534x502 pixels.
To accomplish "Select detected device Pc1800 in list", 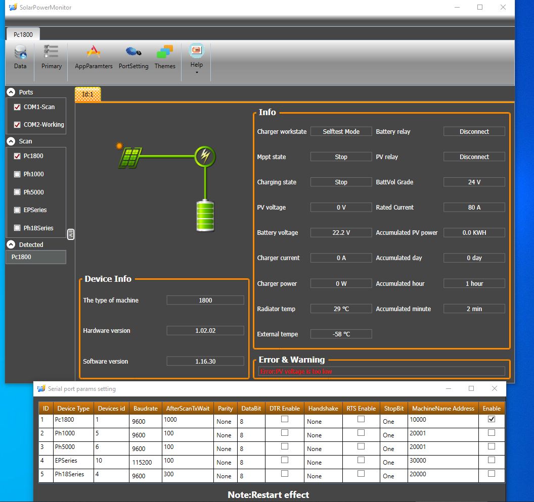I will (35, 257).
